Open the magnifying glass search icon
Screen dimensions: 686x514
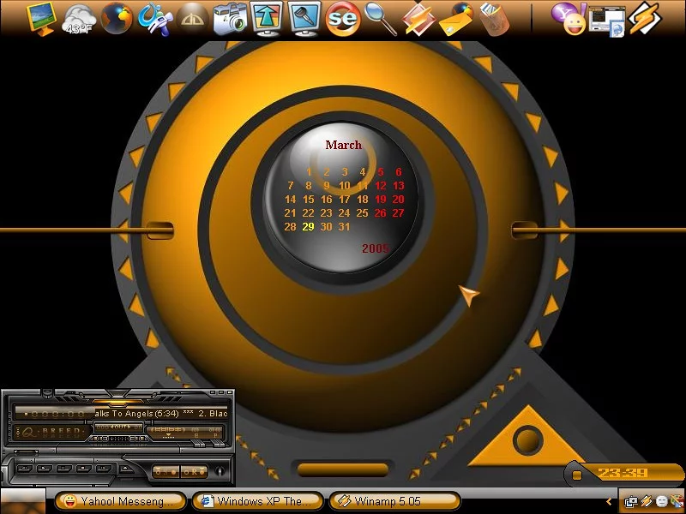pyautogui.click(x=380, y=18)
